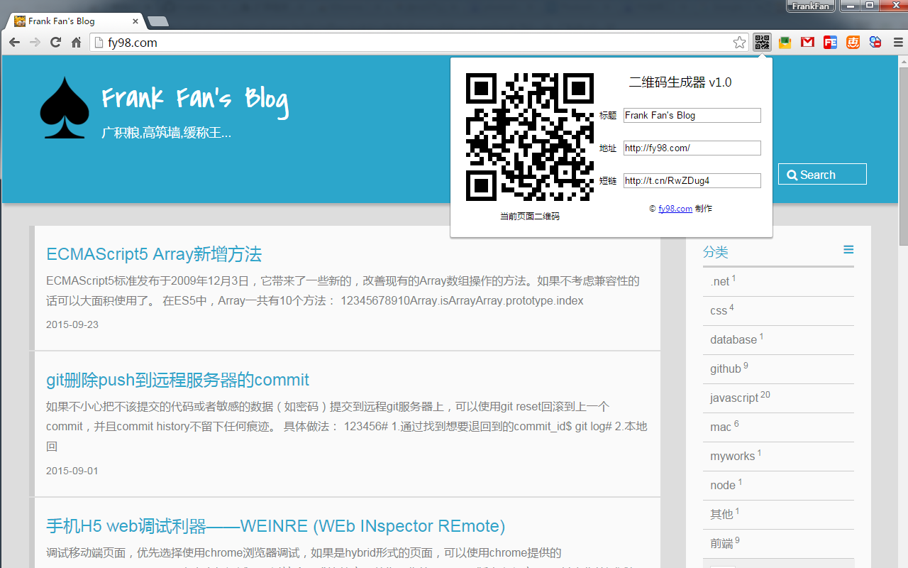Click the yellow-green extension icon beside QR icon
908x568 pixels.
click(785, 43)
